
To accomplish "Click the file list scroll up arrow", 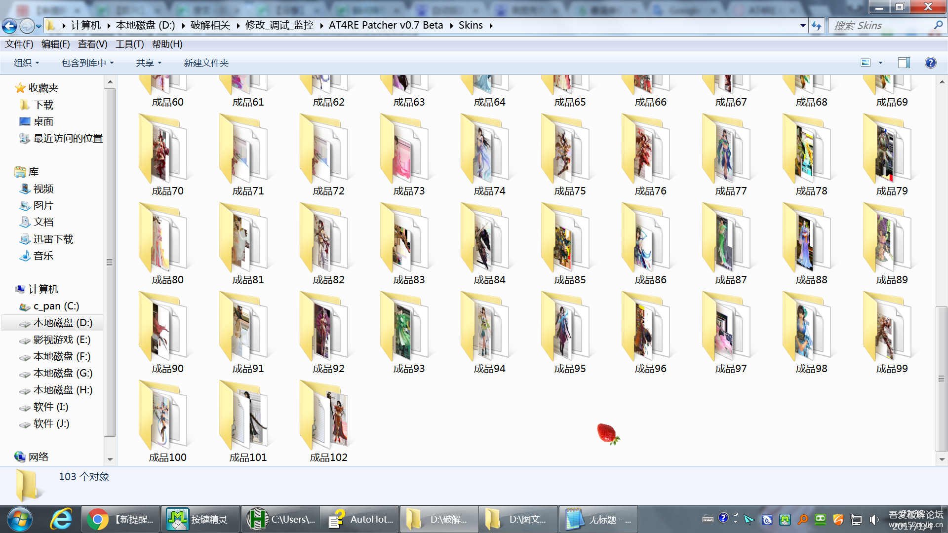I will click(942, 81).
